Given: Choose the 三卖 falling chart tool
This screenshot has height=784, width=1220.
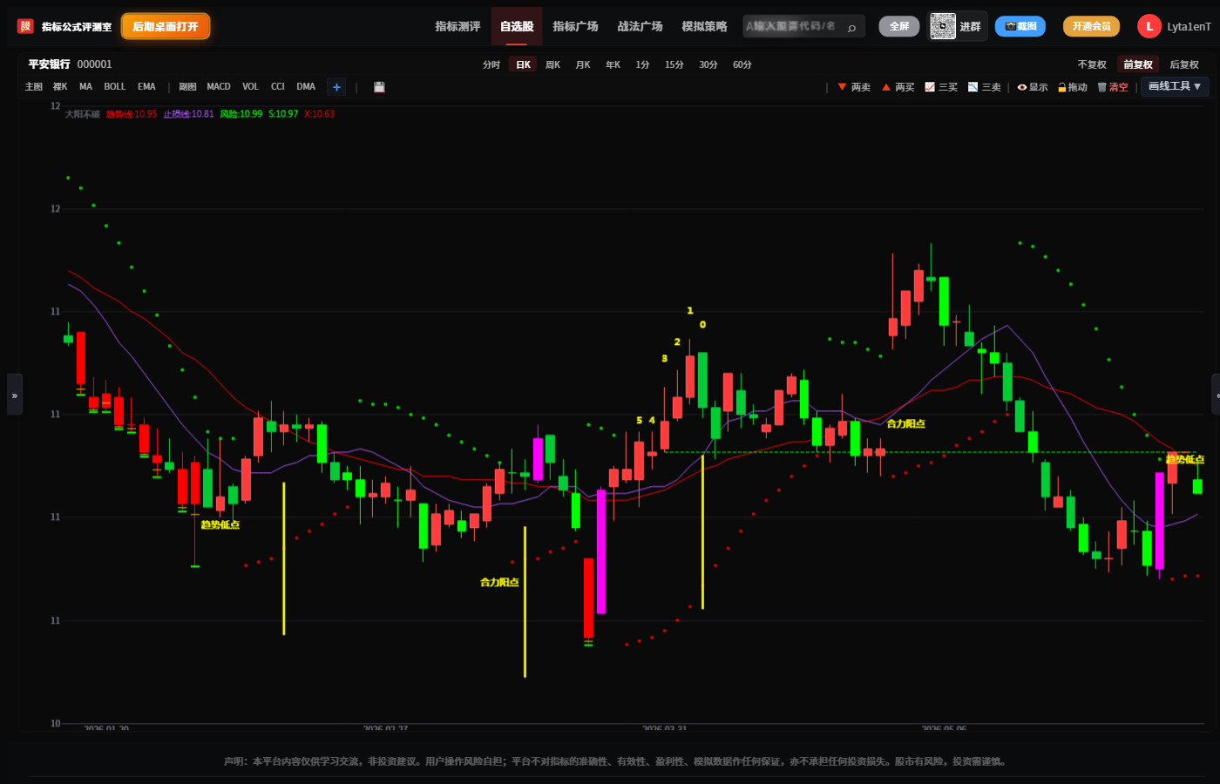Looking at the screenshot, I should (985, 87).
